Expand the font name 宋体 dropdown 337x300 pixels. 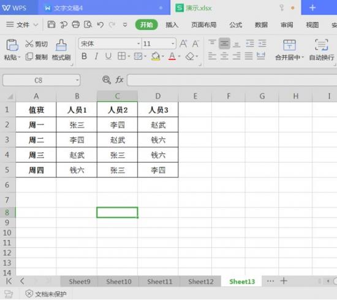pos(138,44)
